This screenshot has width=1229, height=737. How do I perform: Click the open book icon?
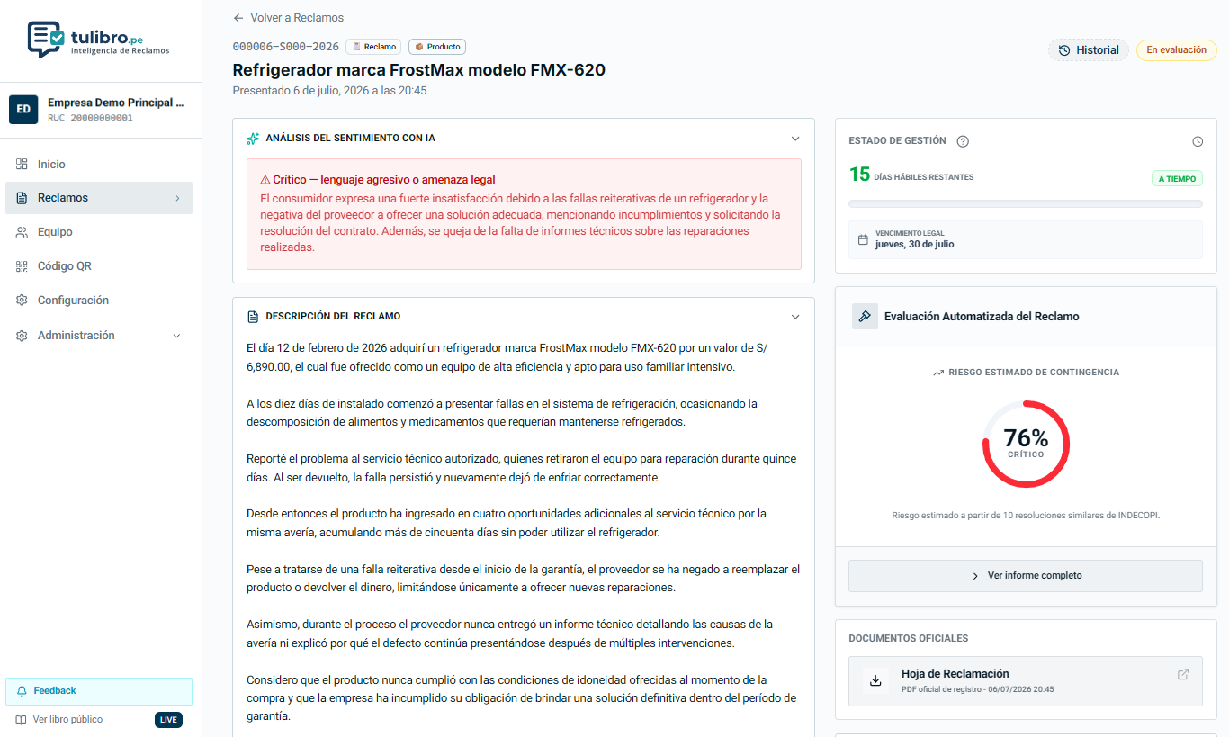[x=21, y=720]
